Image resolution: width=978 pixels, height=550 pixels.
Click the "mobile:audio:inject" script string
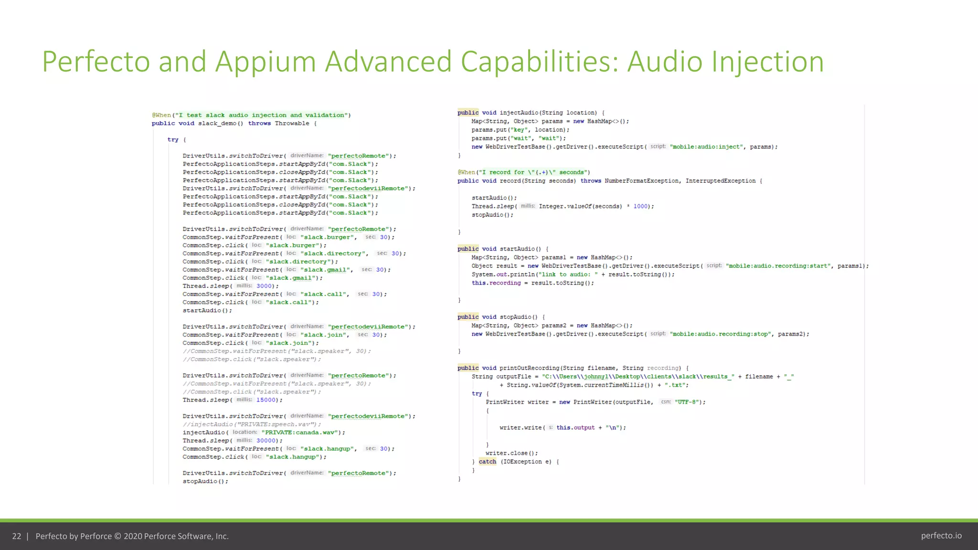706,147
